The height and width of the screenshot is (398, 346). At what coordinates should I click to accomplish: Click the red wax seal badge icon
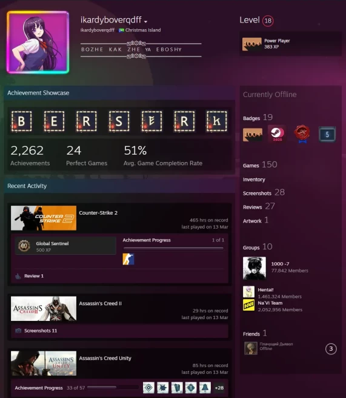[x=302, y=133]
